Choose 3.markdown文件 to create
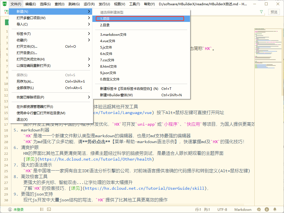 pos(141,34)
